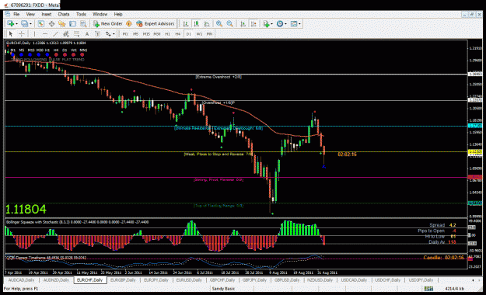This screenshot has width=486, height=295.
Task: Set timeframe to H1
Action: pyautogui.click(x=167, y=34)
